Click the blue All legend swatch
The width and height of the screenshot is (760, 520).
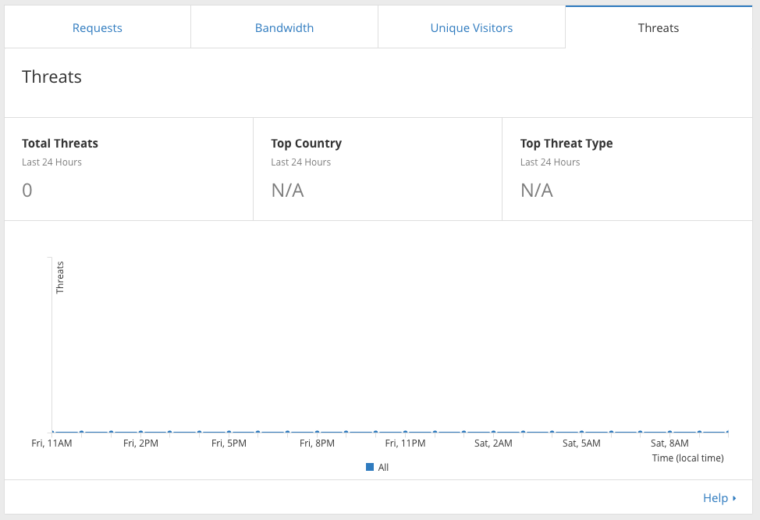point(370,467)
